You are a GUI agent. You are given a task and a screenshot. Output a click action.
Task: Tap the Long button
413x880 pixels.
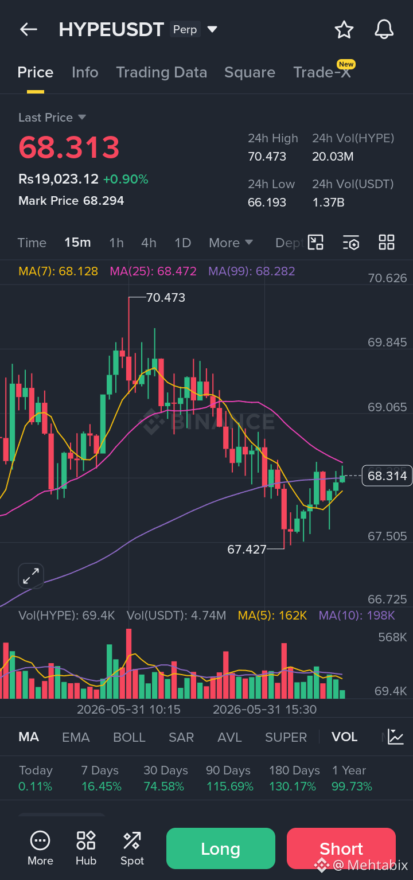221,848
